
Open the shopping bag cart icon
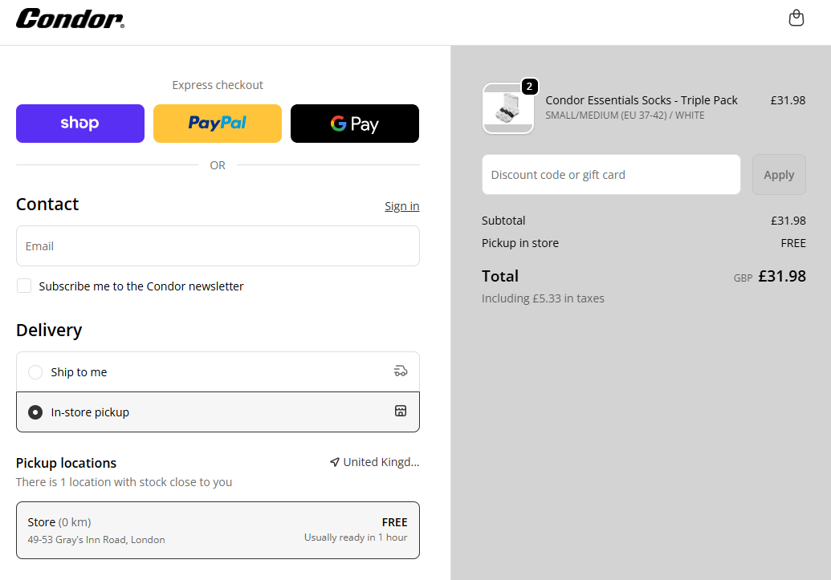(796, 18)
